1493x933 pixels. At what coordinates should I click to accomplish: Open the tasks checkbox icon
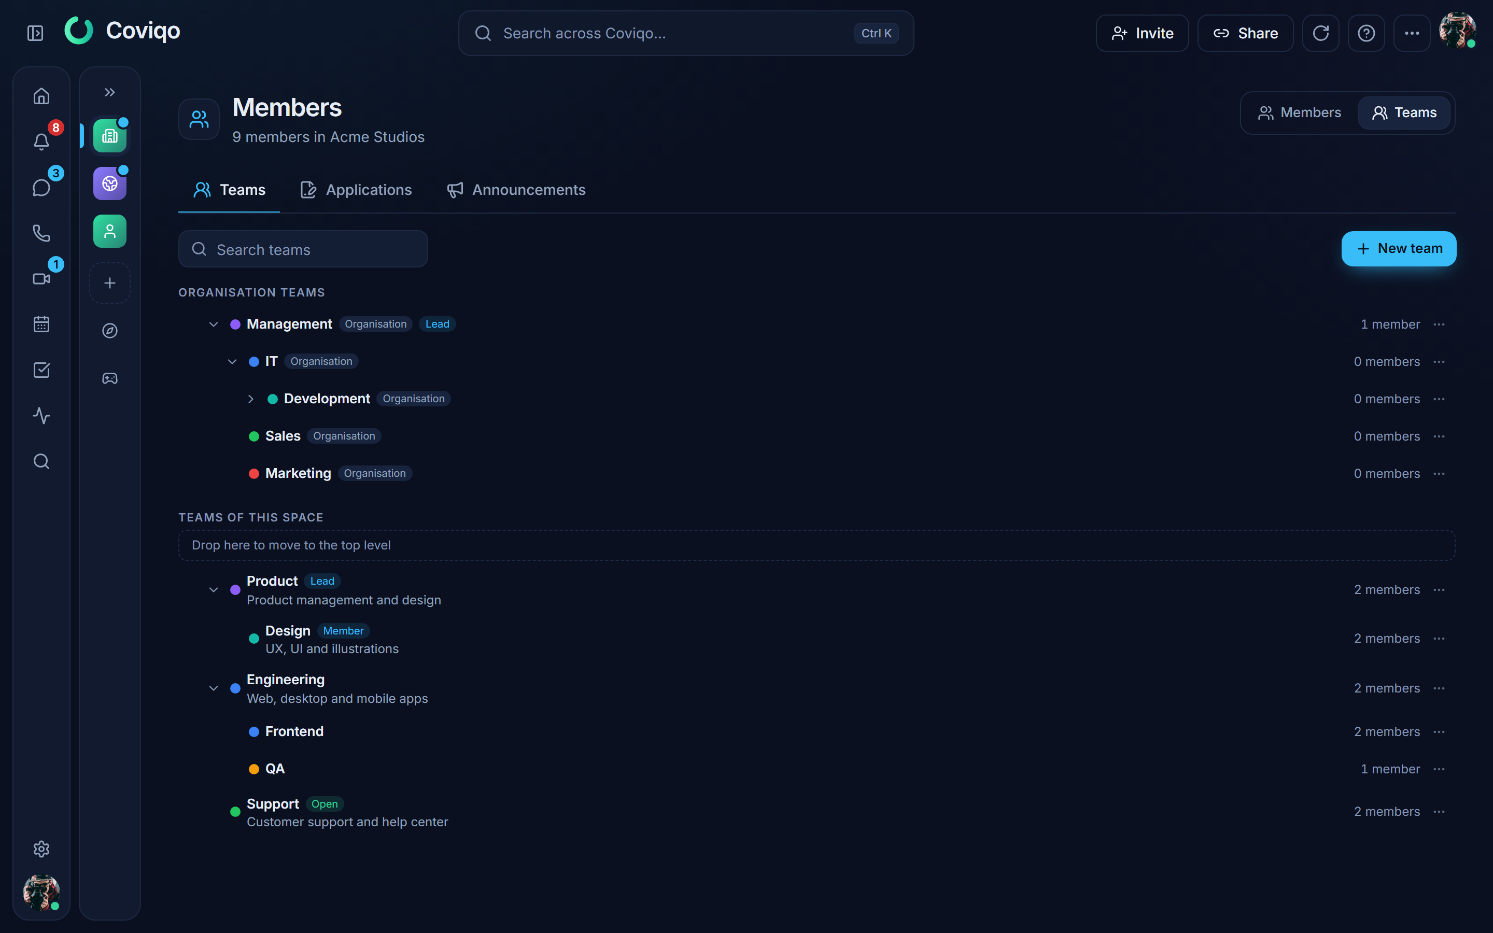pyautogui.click(x=41, y=370)
